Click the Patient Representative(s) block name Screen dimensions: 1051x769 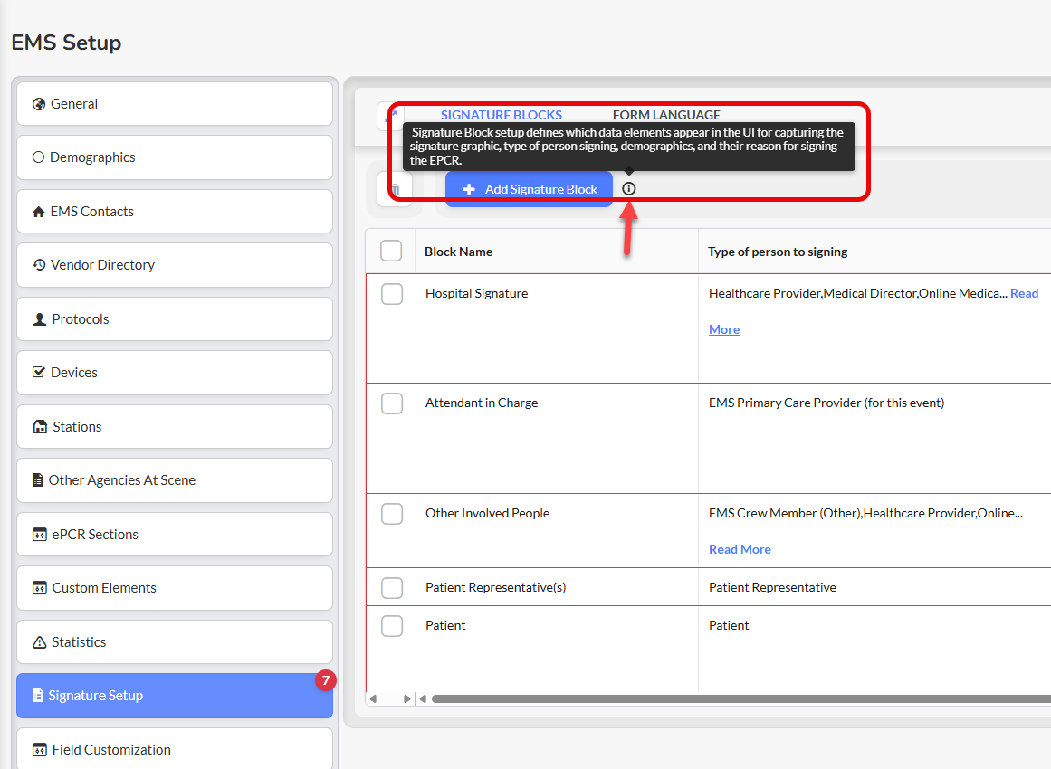(x=495, y=587)
